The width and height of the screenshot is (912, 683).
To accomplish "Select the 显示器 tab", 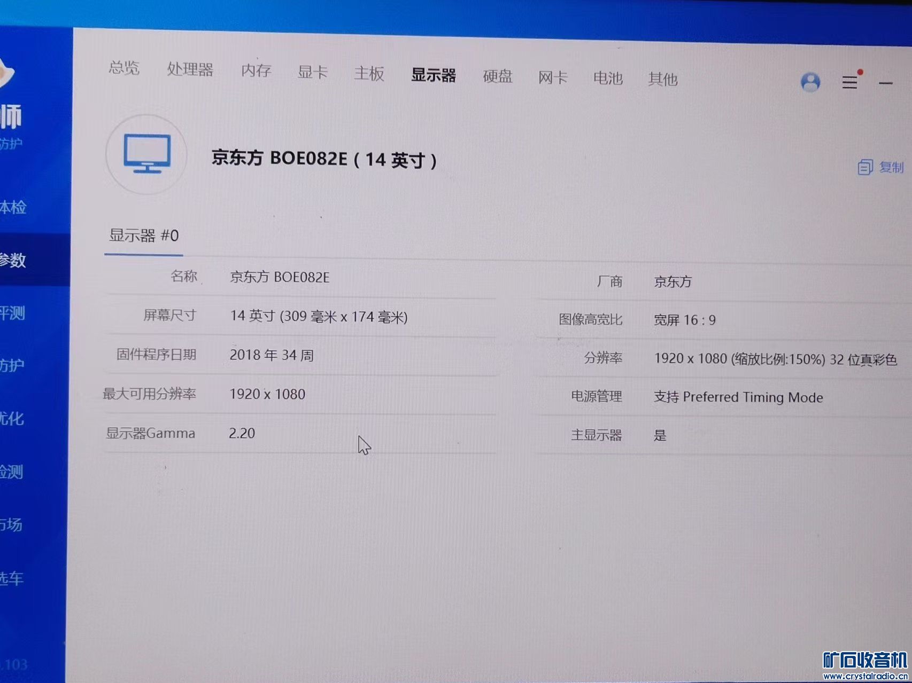I will [434, 75].
